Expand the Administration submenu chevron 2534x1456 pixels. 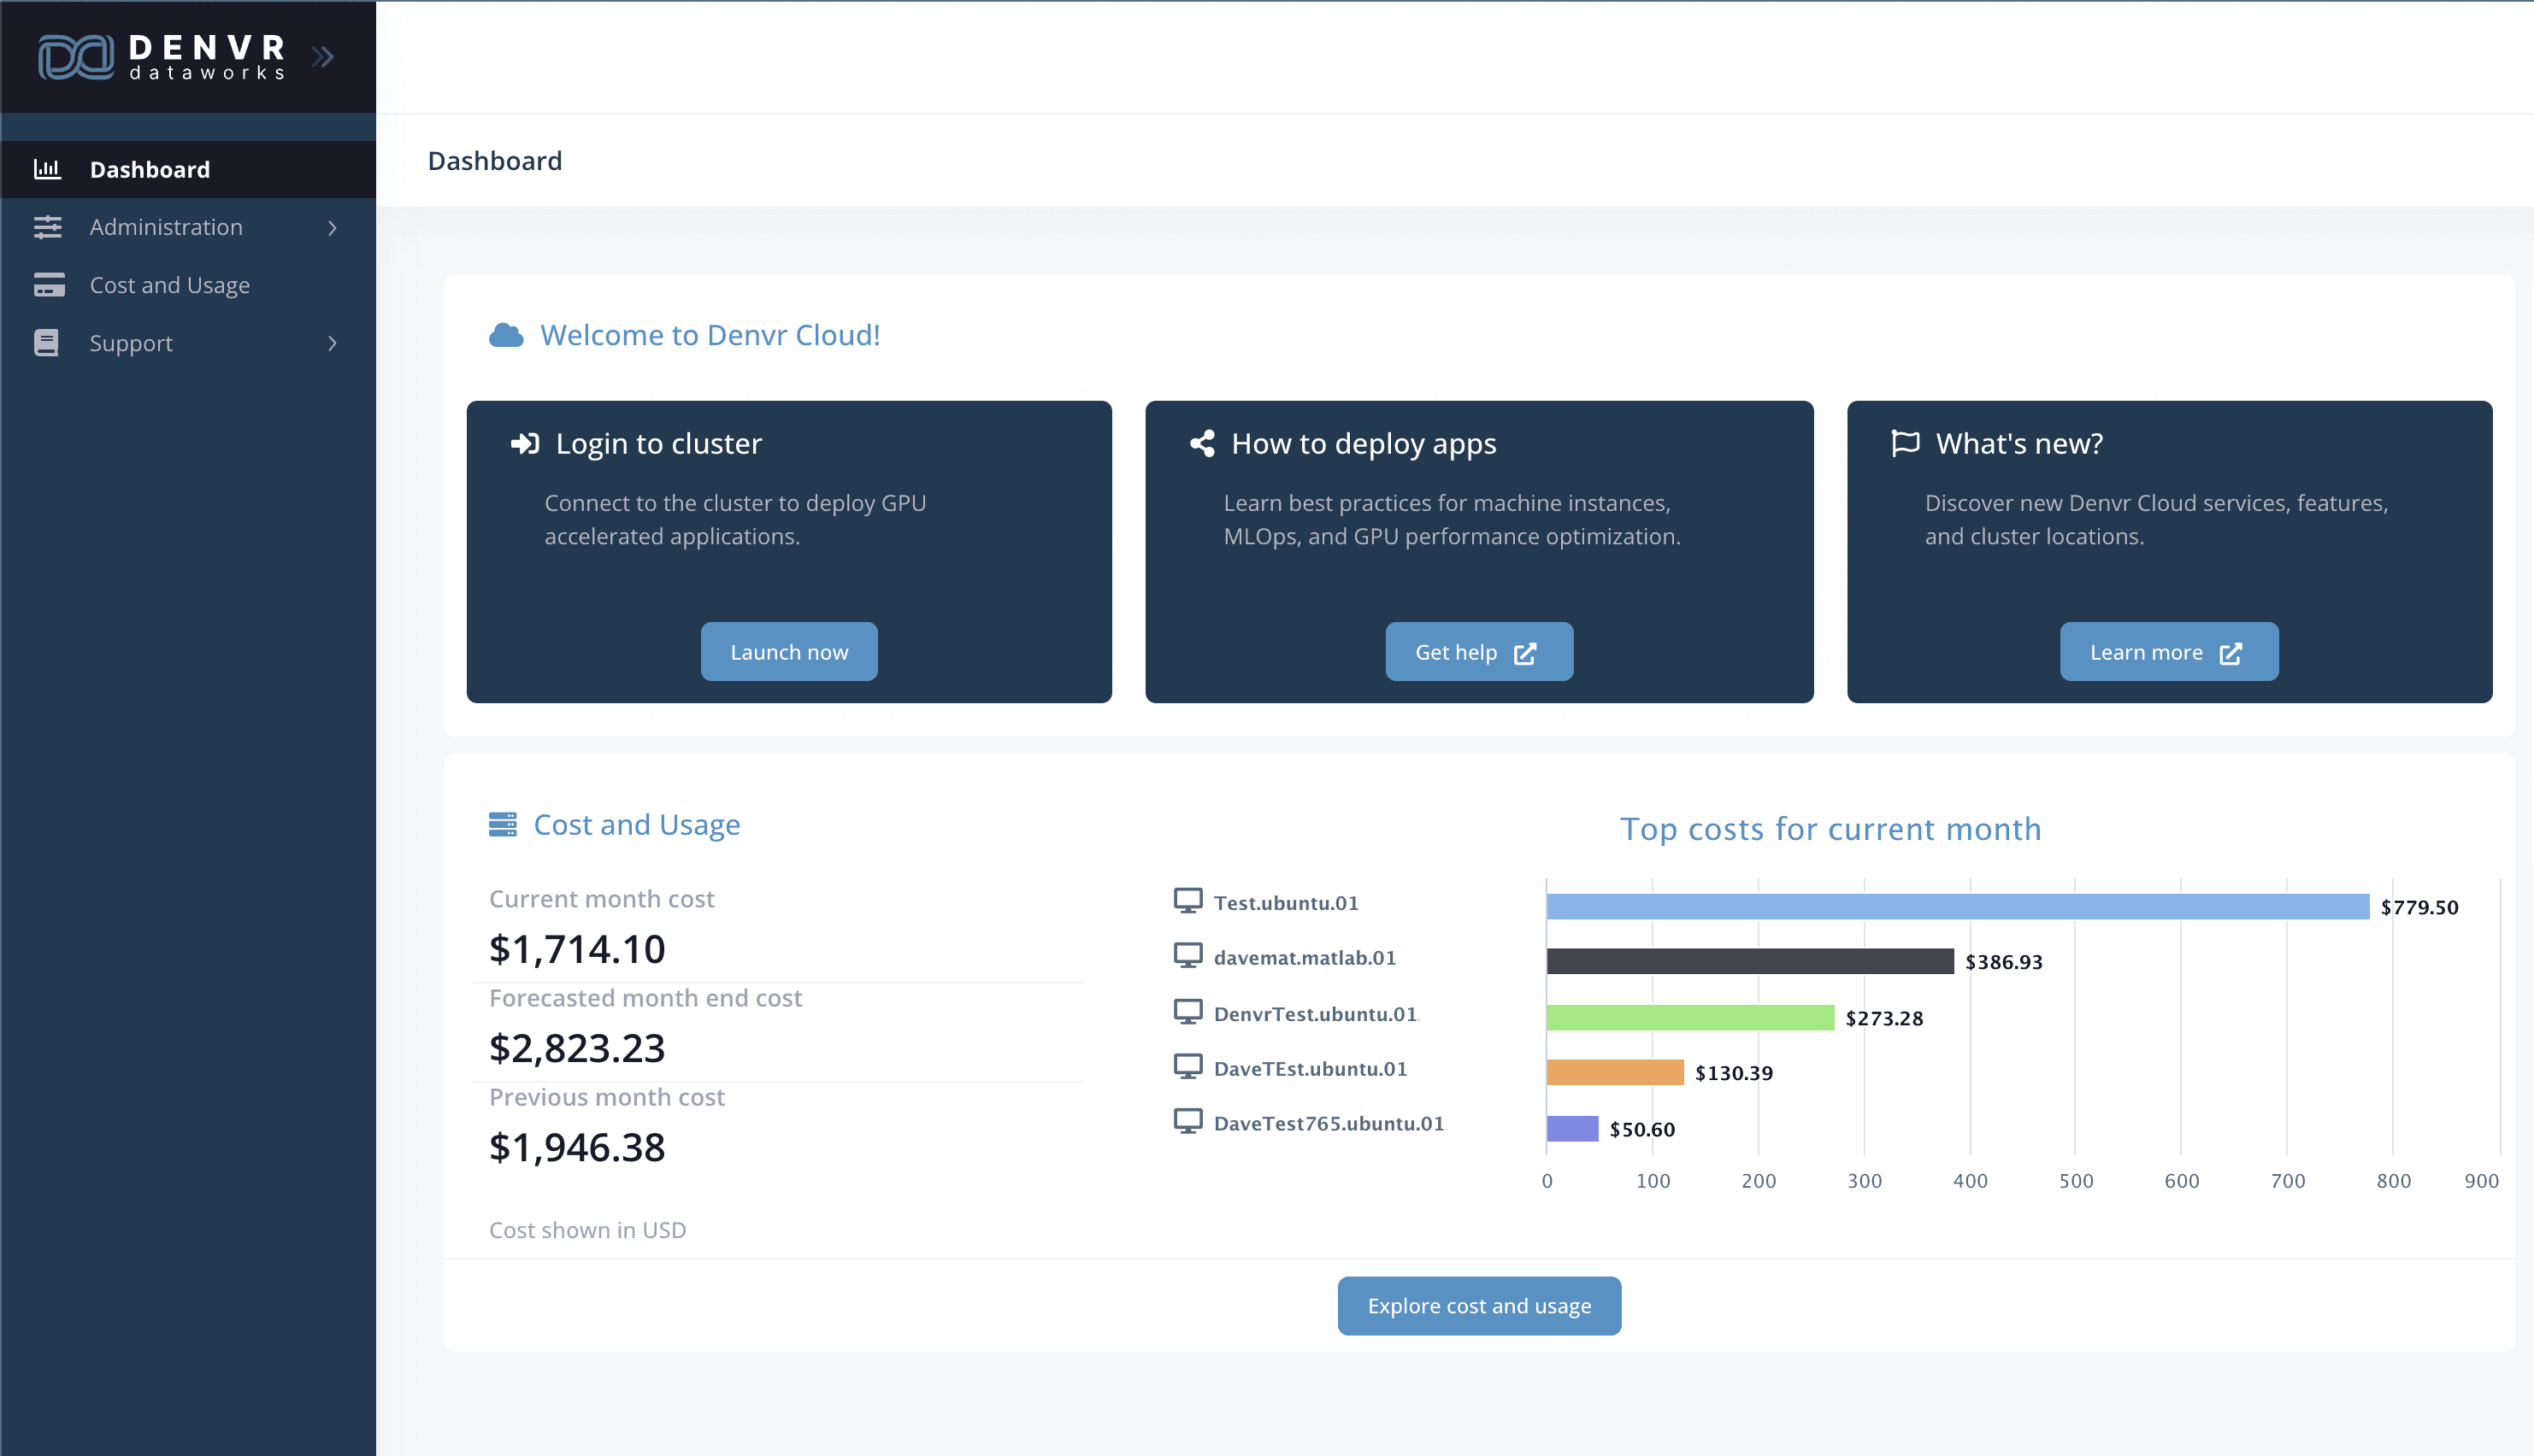pyautogui.click(x=332, y=228)
